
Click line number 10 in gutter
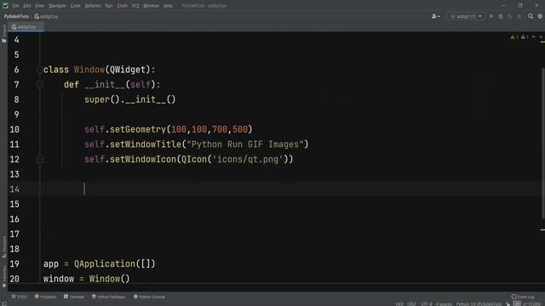tap(14, 129)
